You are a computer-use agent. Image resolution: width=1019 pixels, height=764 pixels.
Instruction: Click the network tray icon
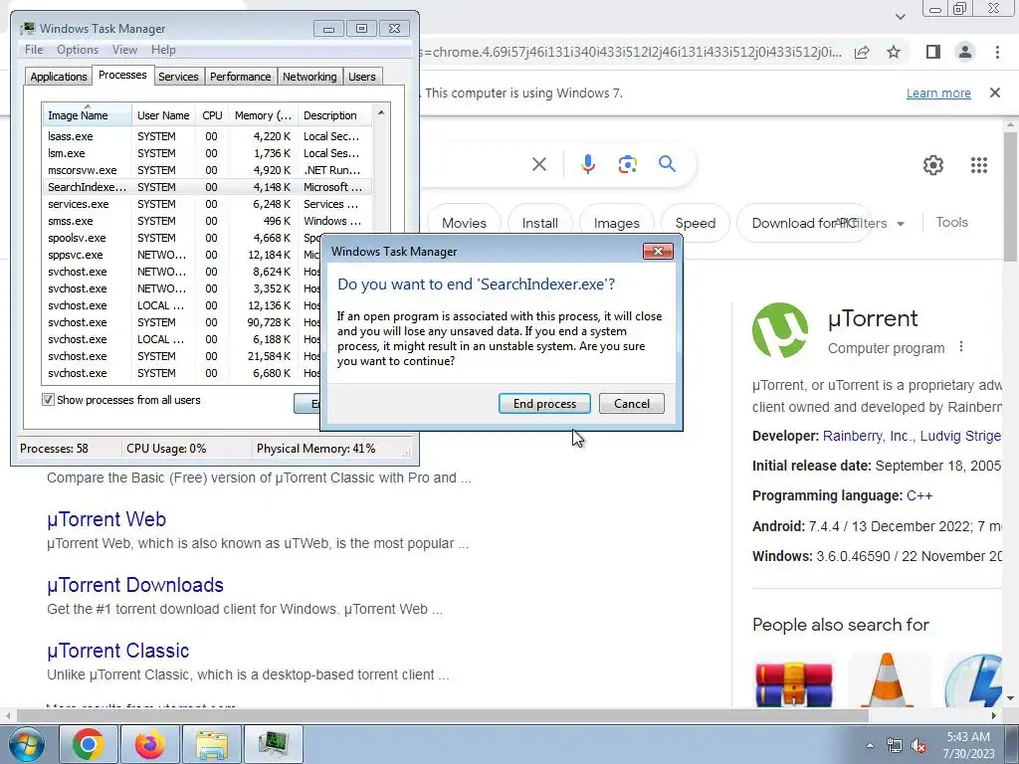pos(895,746)
